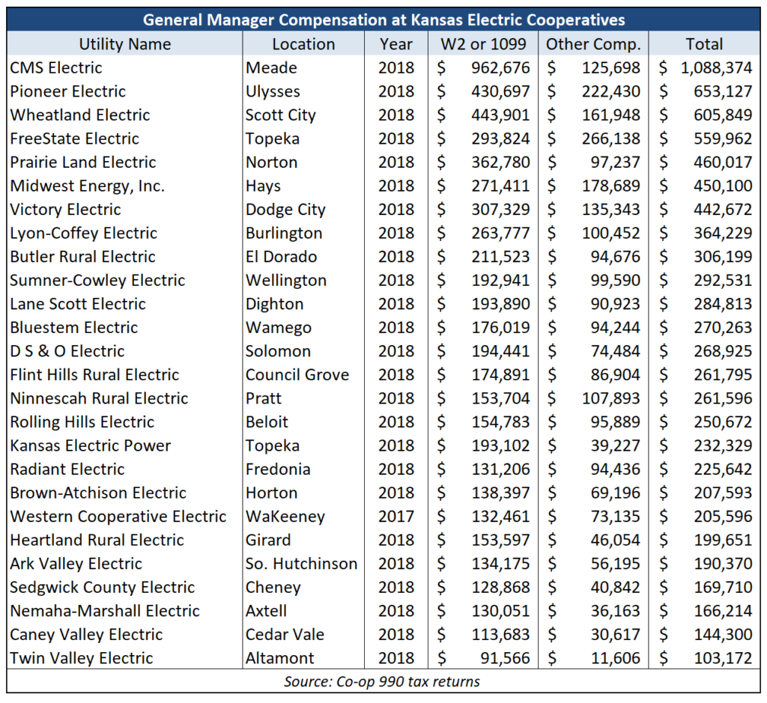767x703 pixels.
Task: Click the El Dorado location cell
Action: point(282,257)
